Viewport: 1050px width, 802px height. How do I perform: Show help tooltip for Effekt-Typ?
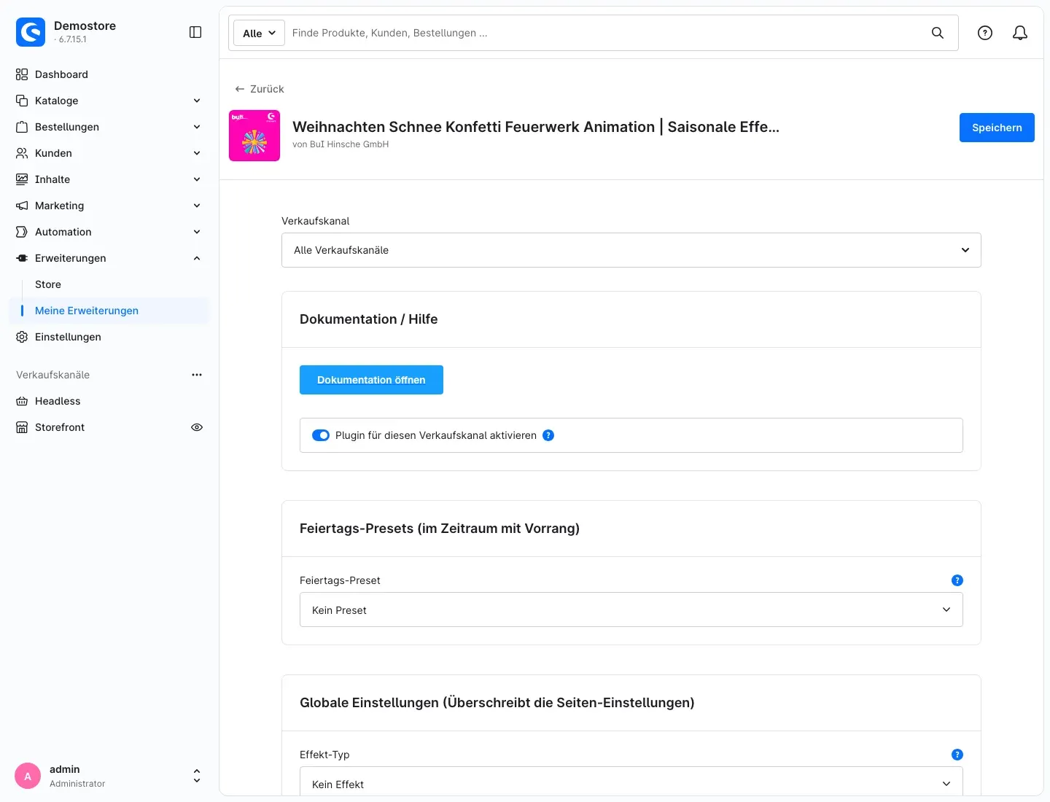pyautogui.click(x=957, y=755)
